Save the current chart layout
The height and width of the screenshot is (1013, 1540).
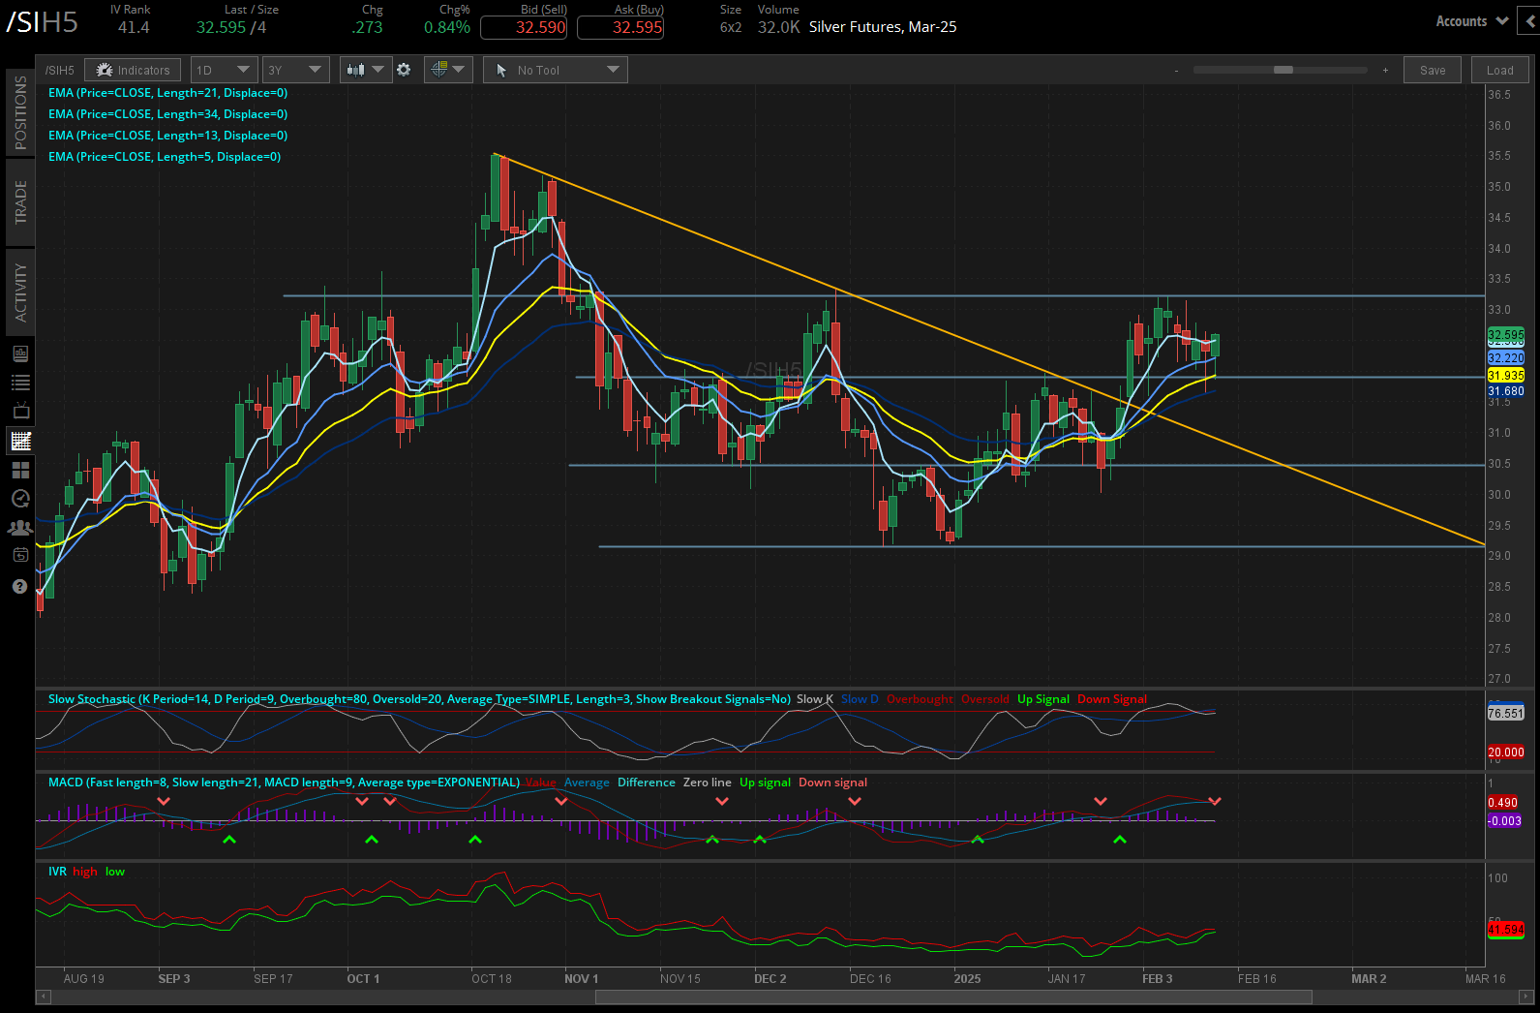coord(1433,70)
